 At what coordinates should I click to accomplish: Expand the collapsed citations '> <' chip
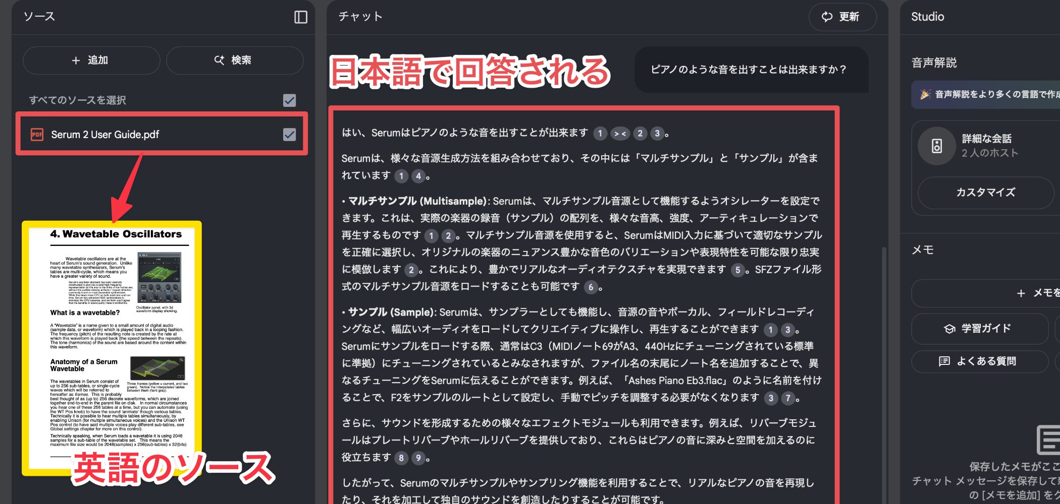click(x=620, y=134)
